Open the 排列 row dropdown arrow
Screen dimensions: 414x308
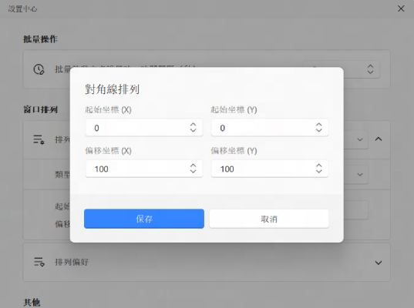(360, 139)
